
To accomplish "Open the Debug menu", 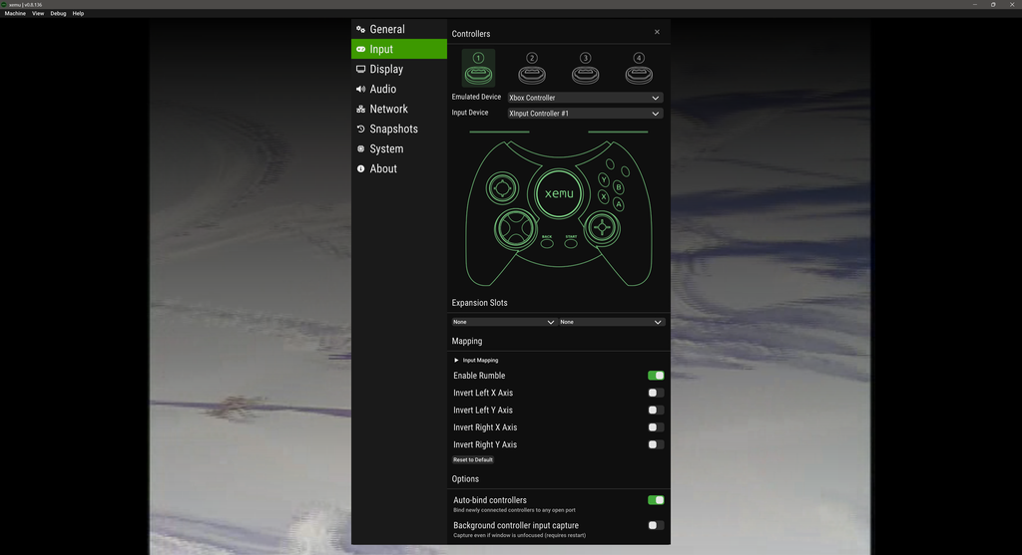I will (58, 13).
